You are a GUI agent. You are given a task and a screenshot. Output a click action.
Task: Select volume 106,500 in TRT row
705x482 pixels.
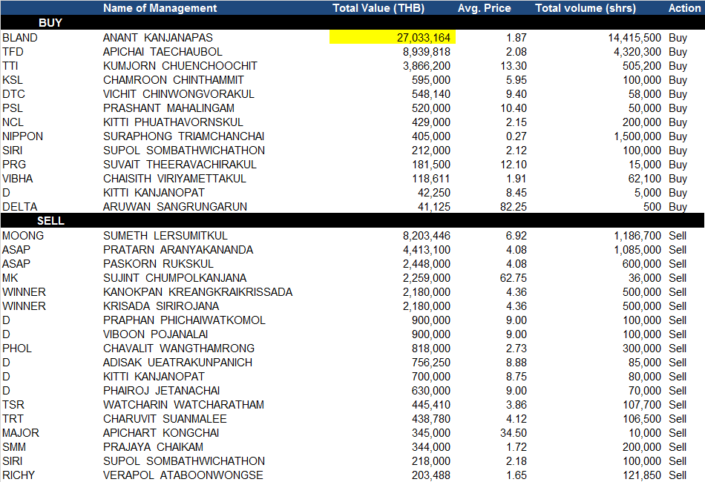[642, 419]
